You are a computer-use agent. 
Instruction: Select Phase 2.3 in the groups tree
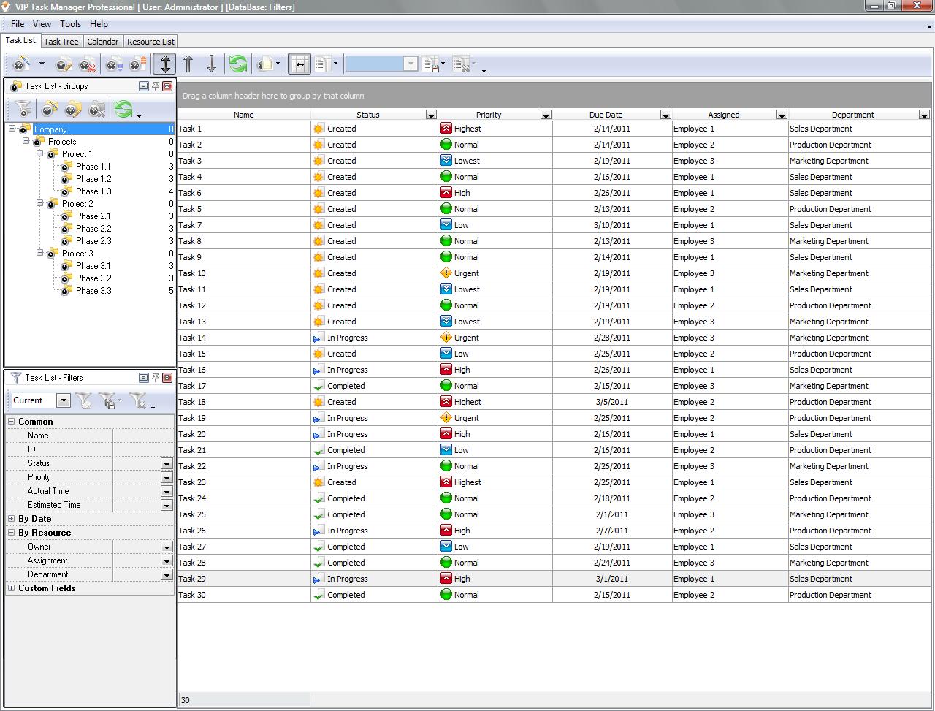click(x=93, y=241)
